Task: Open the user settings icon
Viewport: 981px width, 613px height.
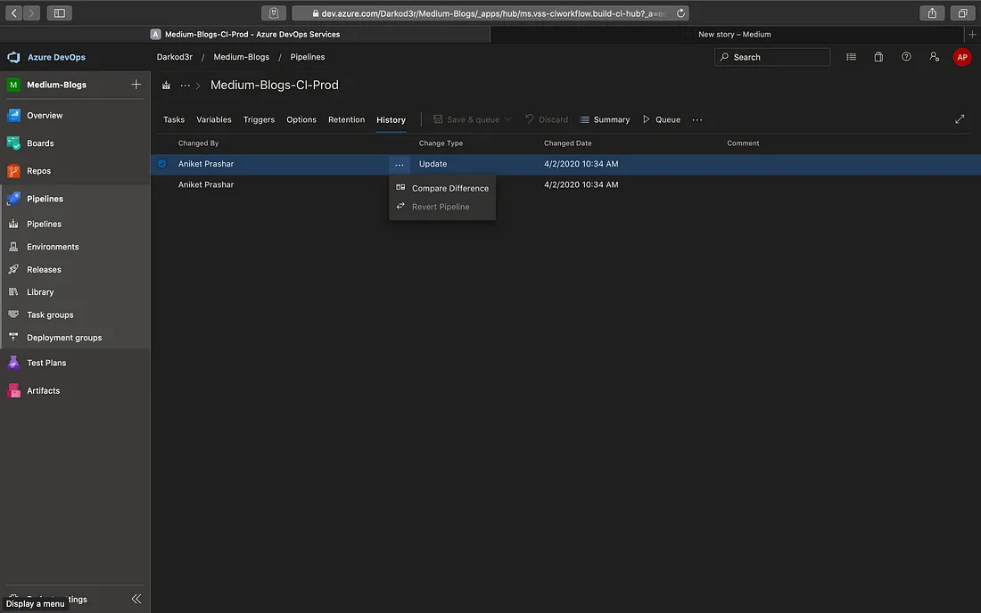Action: (x=934, y=57)
